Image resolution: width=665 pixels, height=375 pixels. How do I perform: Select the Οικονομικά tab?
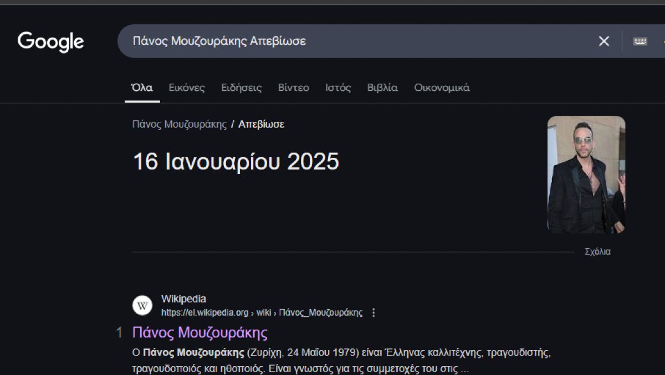click(x=441, y=88)
